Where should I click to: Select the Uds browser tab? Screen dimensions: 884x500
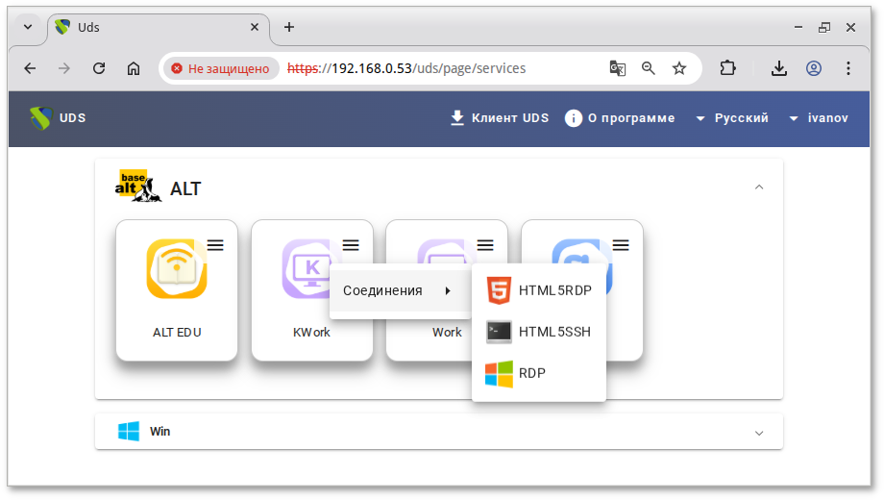159,28
